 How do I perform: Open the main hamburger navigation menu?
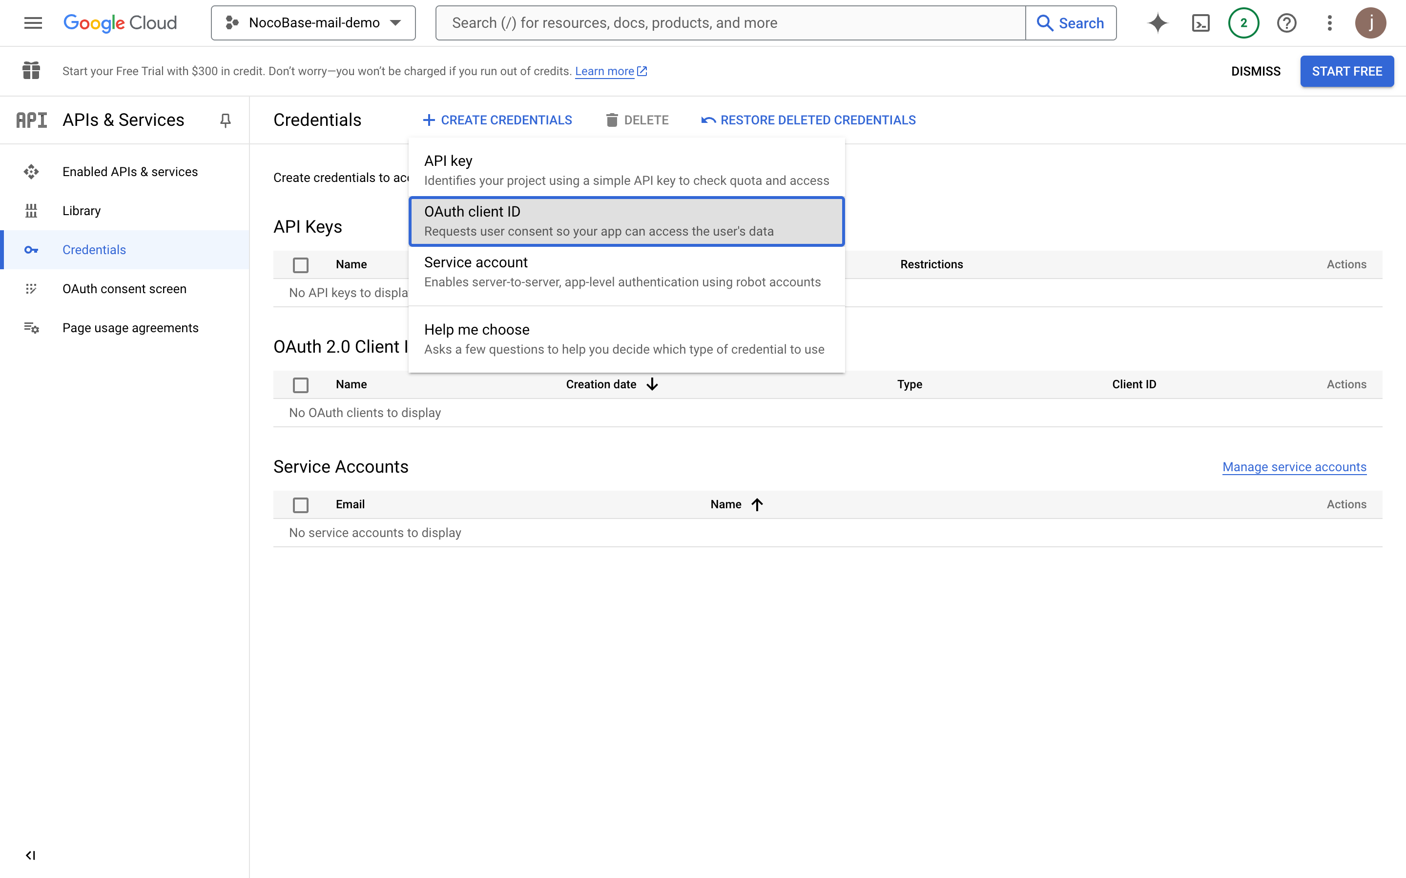[33, 22]
